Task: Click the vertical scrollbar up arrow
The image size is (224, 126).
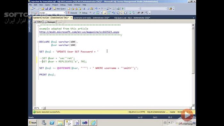Action: [x=193, y=28]
